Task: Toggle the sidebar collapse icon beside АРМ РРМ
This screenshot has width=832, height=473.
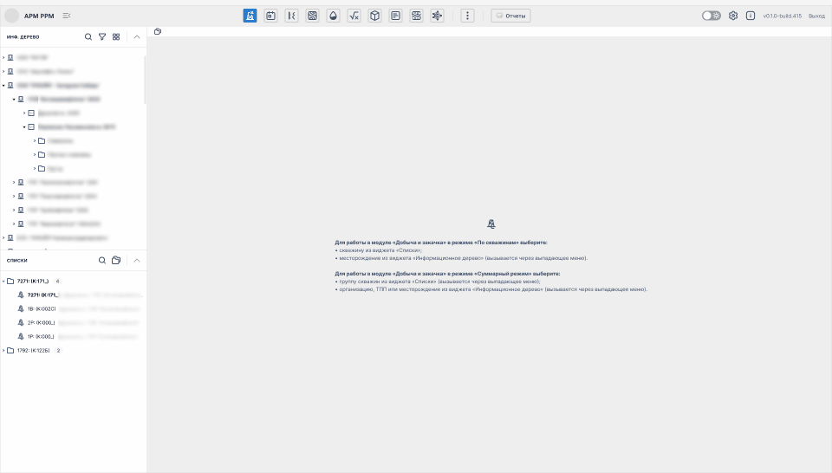Action: pos(67,16)
